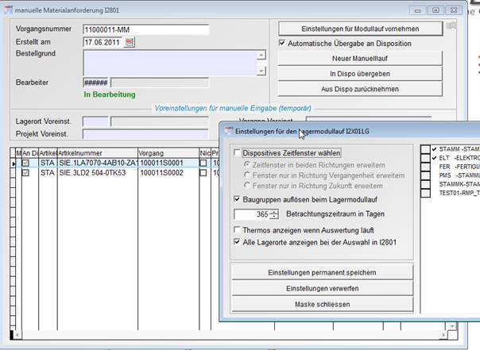Uncheck Alle Lagerorte anzeigen bei Auswahl
Screen dimensions: 480x350
point(237,241)
